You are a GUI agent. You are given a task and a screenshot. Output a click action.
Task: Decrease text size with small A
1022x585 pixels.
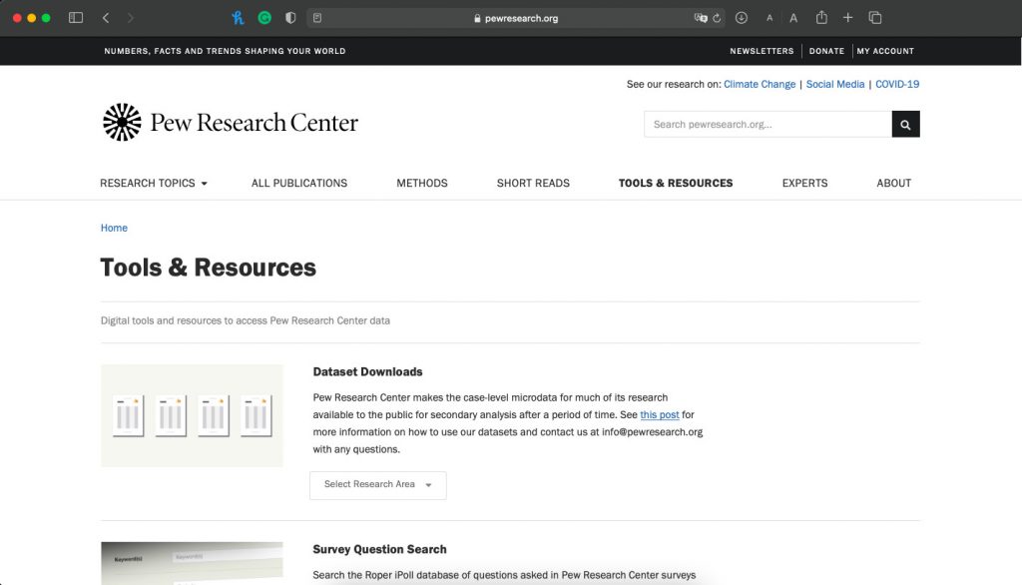pos(769,18)
